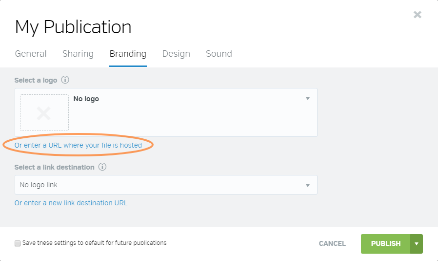Enable Save these settings to default checkbox

[18, 243]
